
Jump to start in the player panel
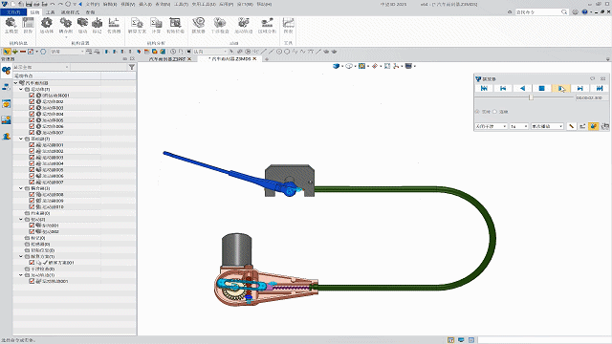click(x=484, y=89)
